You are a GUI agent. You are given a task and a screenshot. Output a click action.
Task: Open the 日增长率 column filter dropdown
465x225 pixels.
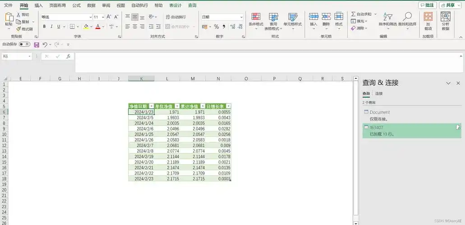tap(228, 106)
